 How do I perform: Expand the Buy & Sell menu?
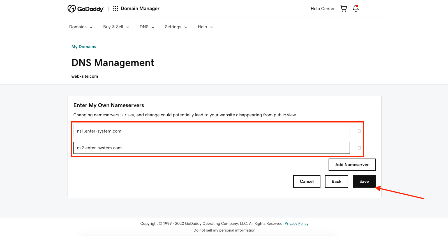(116, 27)
